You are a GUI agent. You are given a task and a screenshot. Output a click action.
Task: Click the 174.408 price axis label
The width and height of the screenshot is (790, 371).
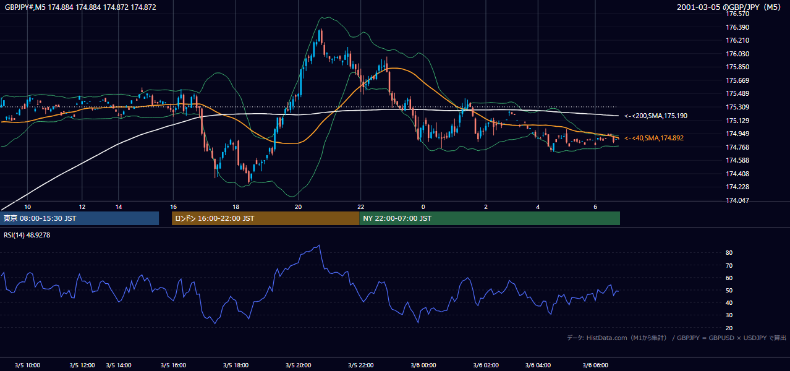[737, 174]
